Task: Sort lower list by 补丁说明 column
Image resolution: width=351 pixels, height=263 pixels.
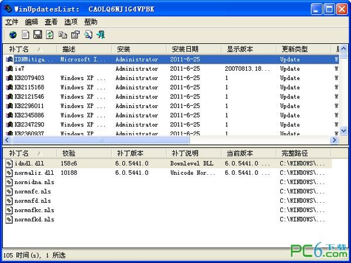Action: pos(194,153)
